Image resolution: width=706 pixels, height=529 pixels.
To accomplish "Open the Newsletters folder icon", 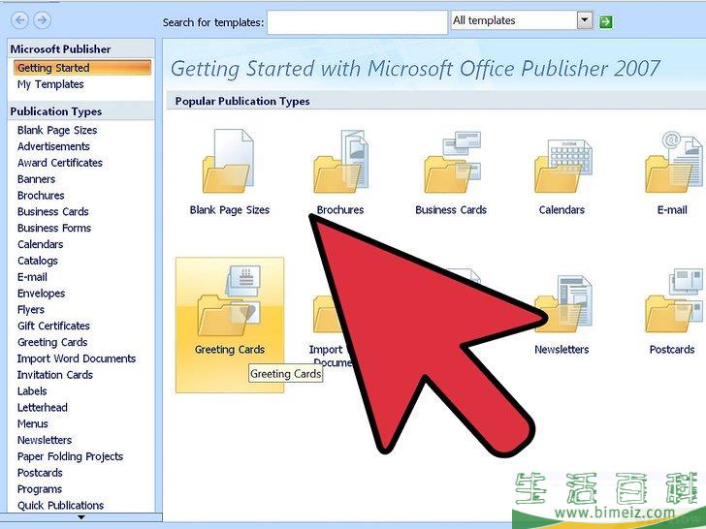I will click(563, 303).
